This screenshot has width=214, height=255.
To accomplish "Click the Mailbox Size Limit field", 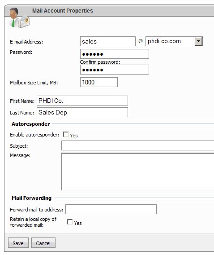I will pyautogui.click(x=99, y=82).
